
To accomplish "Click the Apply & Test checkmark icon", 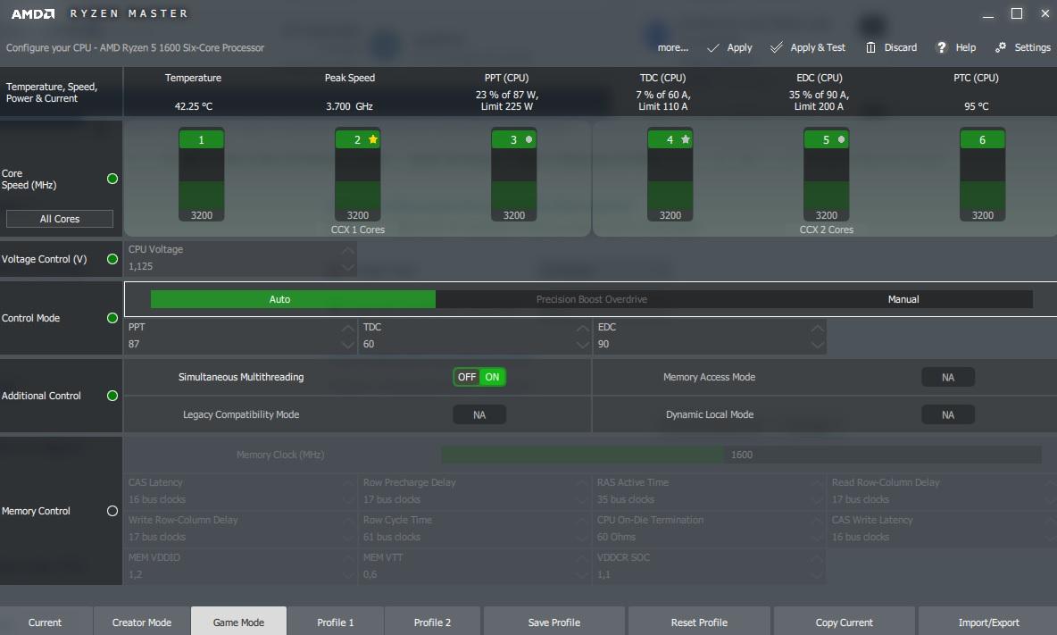I will coord(777,48).
